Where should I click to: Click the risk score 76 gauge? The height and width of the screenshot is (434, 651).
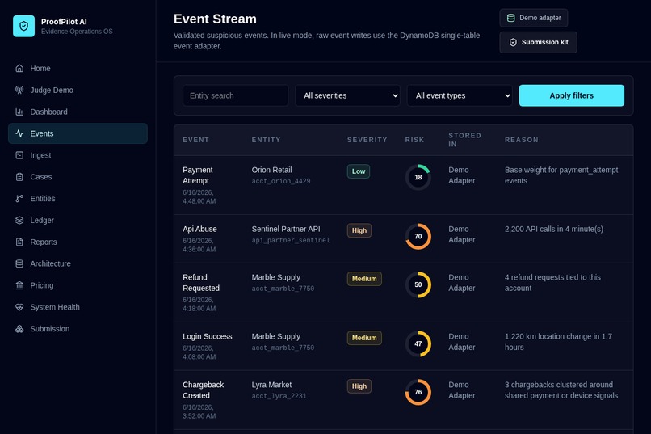(418, 392)
